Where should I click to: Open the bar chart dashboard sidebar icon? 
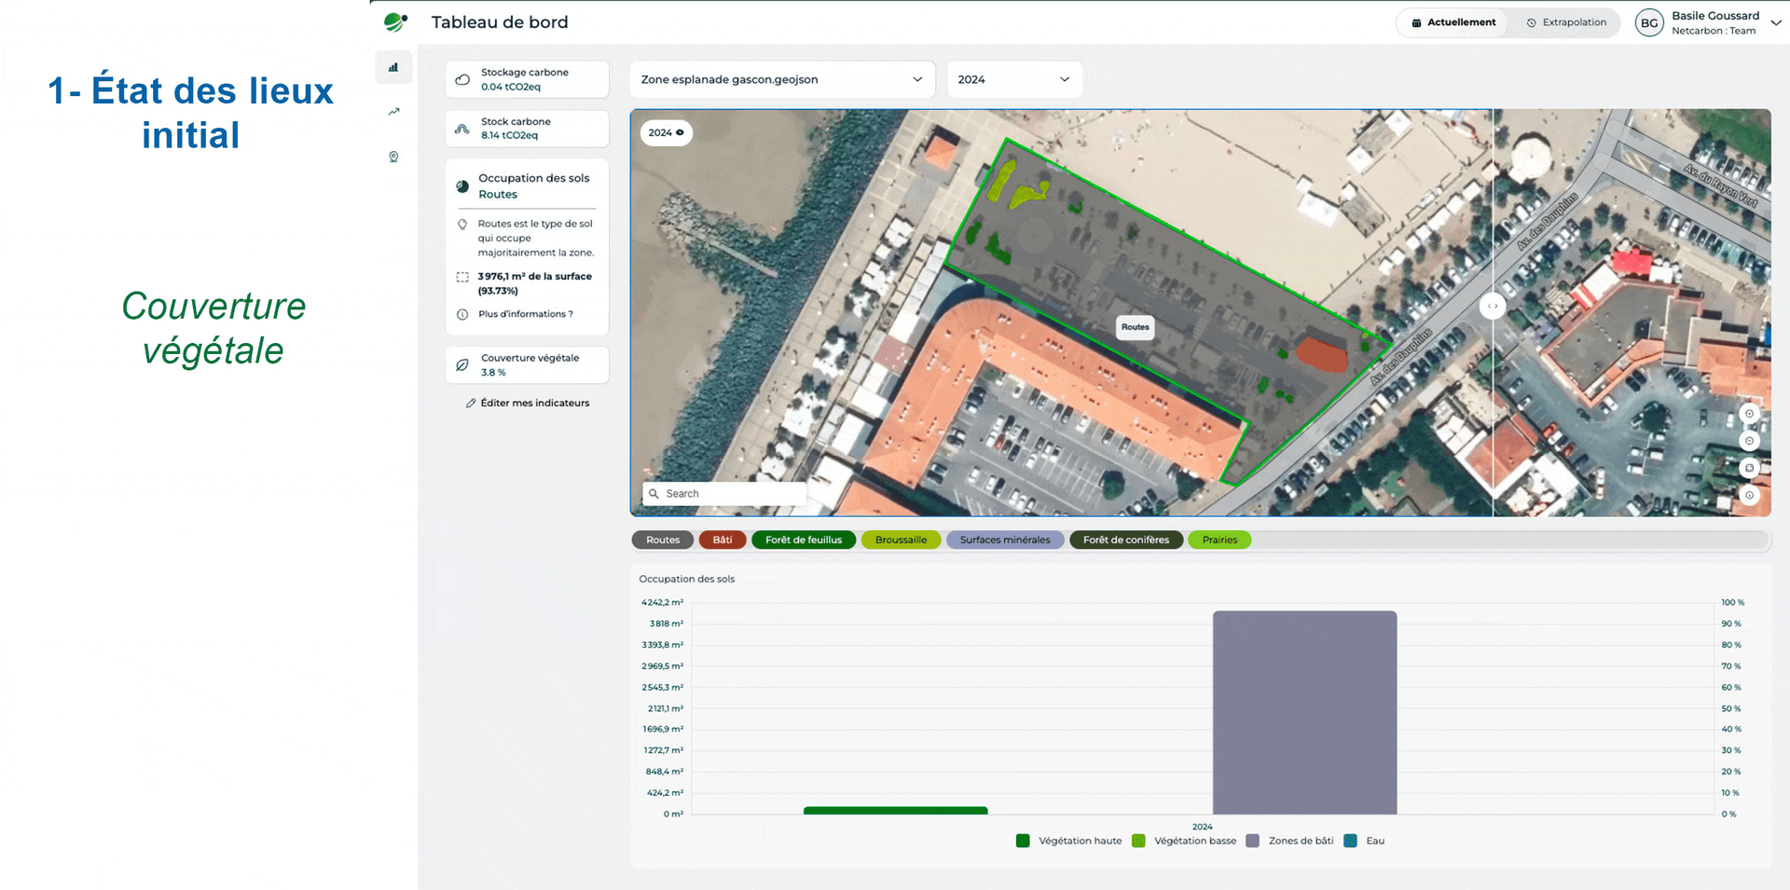pyautogui.click(x=393, y=67)
